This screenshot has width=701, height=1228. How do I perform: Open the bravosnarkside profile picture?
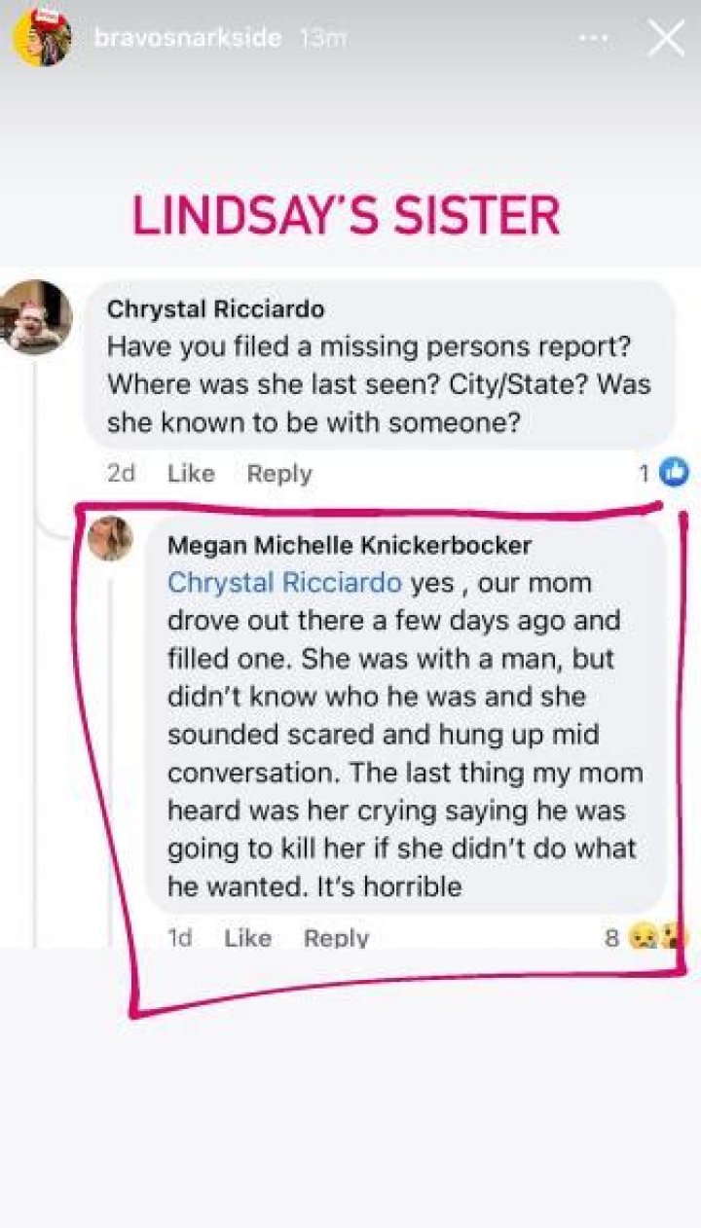(41, 39)
